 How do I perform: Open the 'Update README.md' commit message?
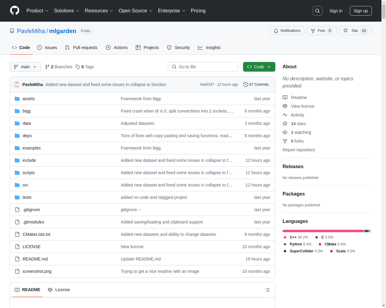141,259
